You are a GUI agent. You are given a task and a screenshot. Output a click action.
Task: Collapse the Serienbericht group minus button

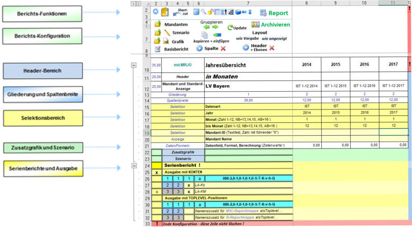coord(134,166)
